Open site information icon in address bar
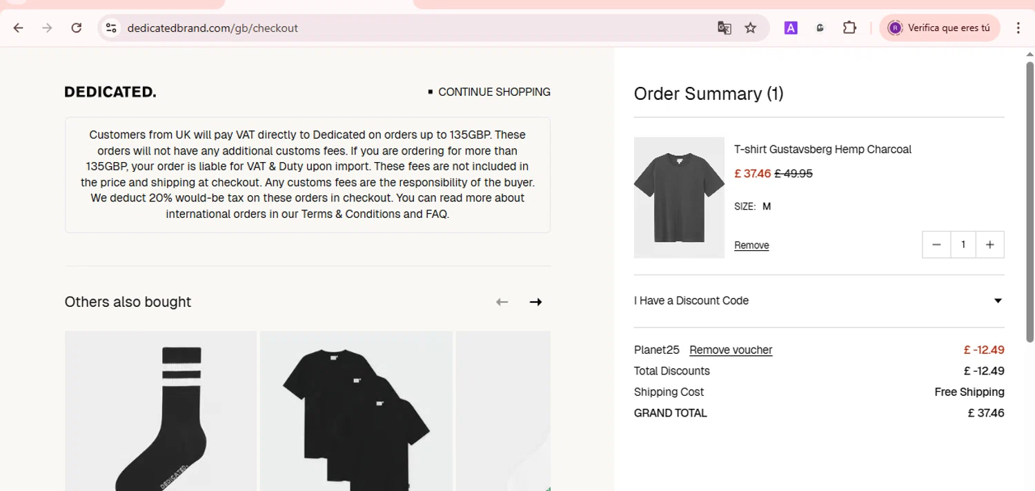The height and width of the screenshot is (491, 1035). pyautogui.click(x=111, y=28)
